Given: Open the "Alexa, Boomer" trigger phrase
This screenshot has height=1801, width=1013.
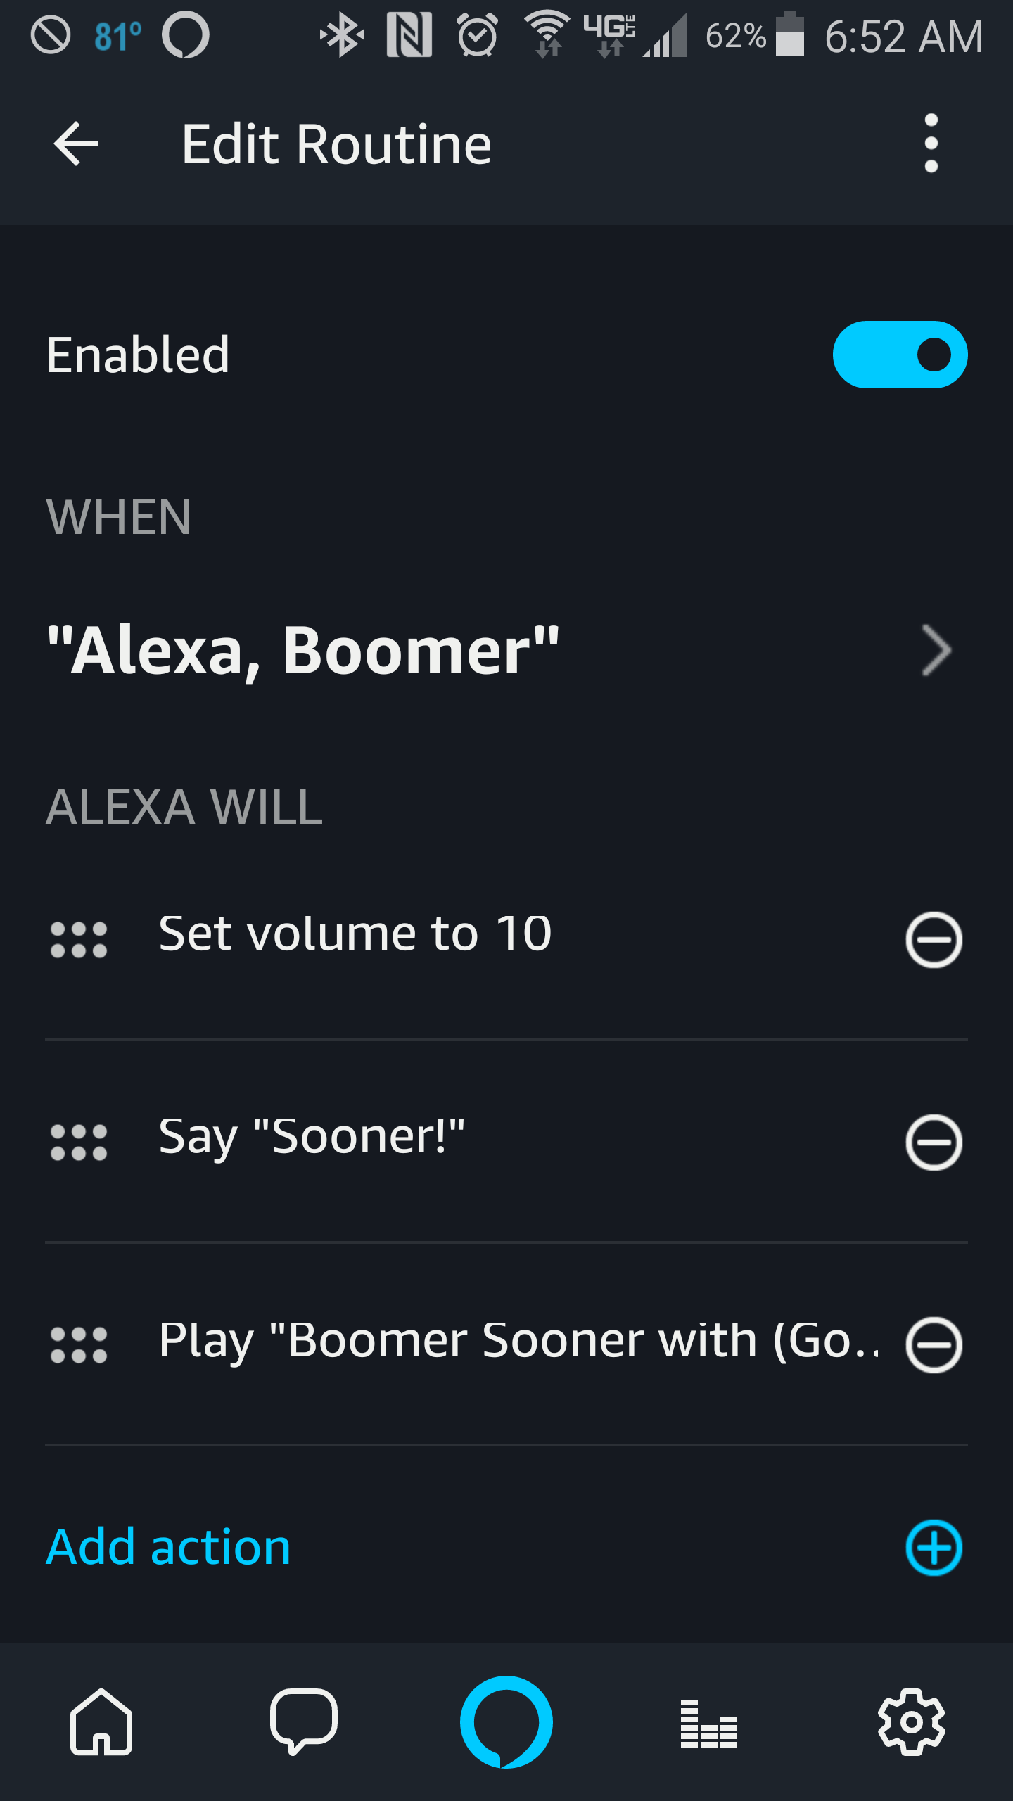Looking at the screenshot, I should pyautogui.click(x=302, y=650).
